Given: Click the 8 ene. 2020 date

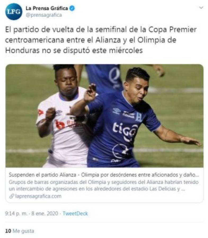Looking at the screenshot, I should tap(45, 213).
